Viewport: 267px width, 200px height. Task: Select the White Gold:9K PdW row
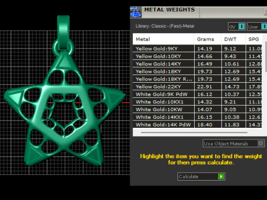click(x=197, y=94)
